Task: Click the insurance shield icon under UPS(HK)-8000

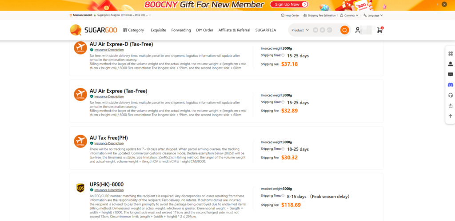Action: click(x=92, y=190)
